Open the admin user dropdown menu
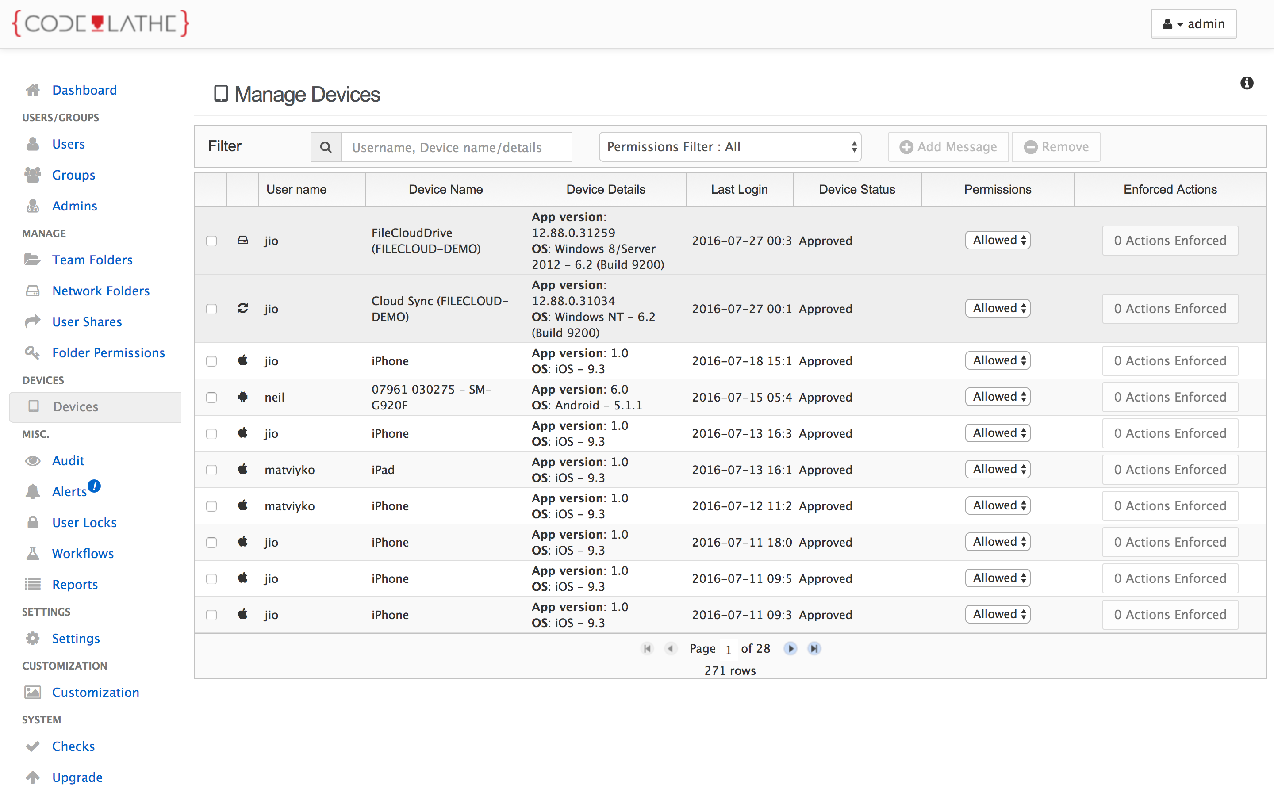The image size is (1274, 796). click(x=1193, y=24)
